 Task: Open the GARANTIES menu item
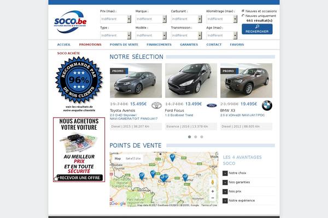tap(189, 45)
